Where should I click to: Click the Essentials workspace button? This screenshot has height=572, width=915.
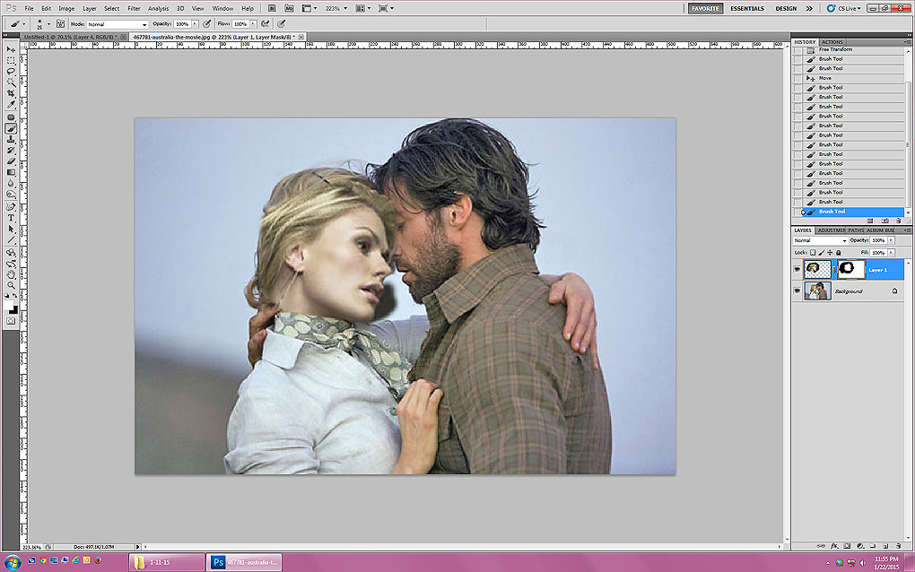746,8
